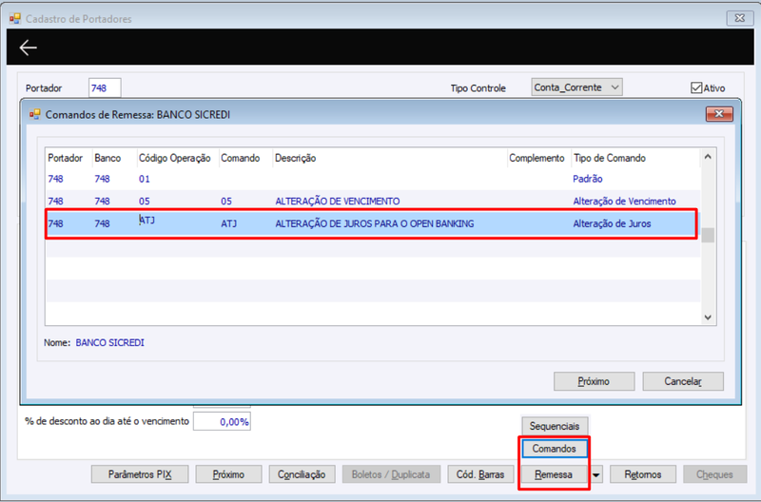Viewport: 761px width, 502px height.
Task: Click the Cancelar button
Action: coord(683,381)
